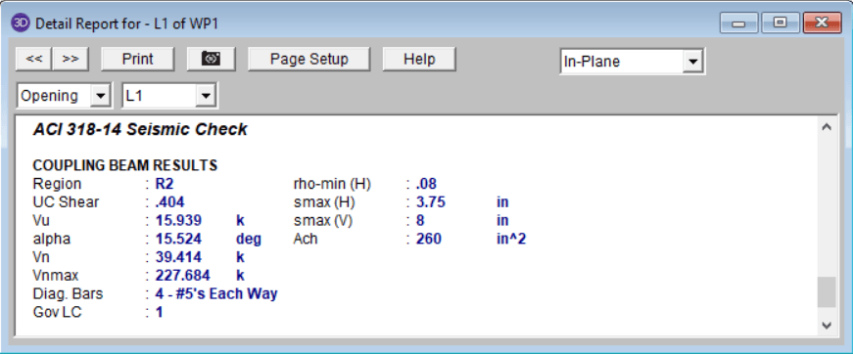
Task: Click the 'rho-min (H)' label
Action: pyautogui.click(x=332, y=184)
